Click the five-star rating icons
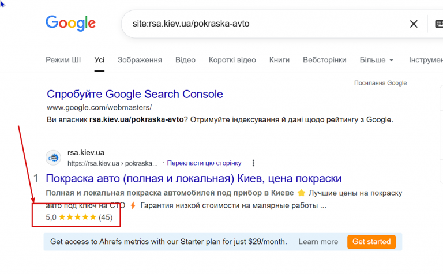This screenshot has height=274, width=443. 78,217
